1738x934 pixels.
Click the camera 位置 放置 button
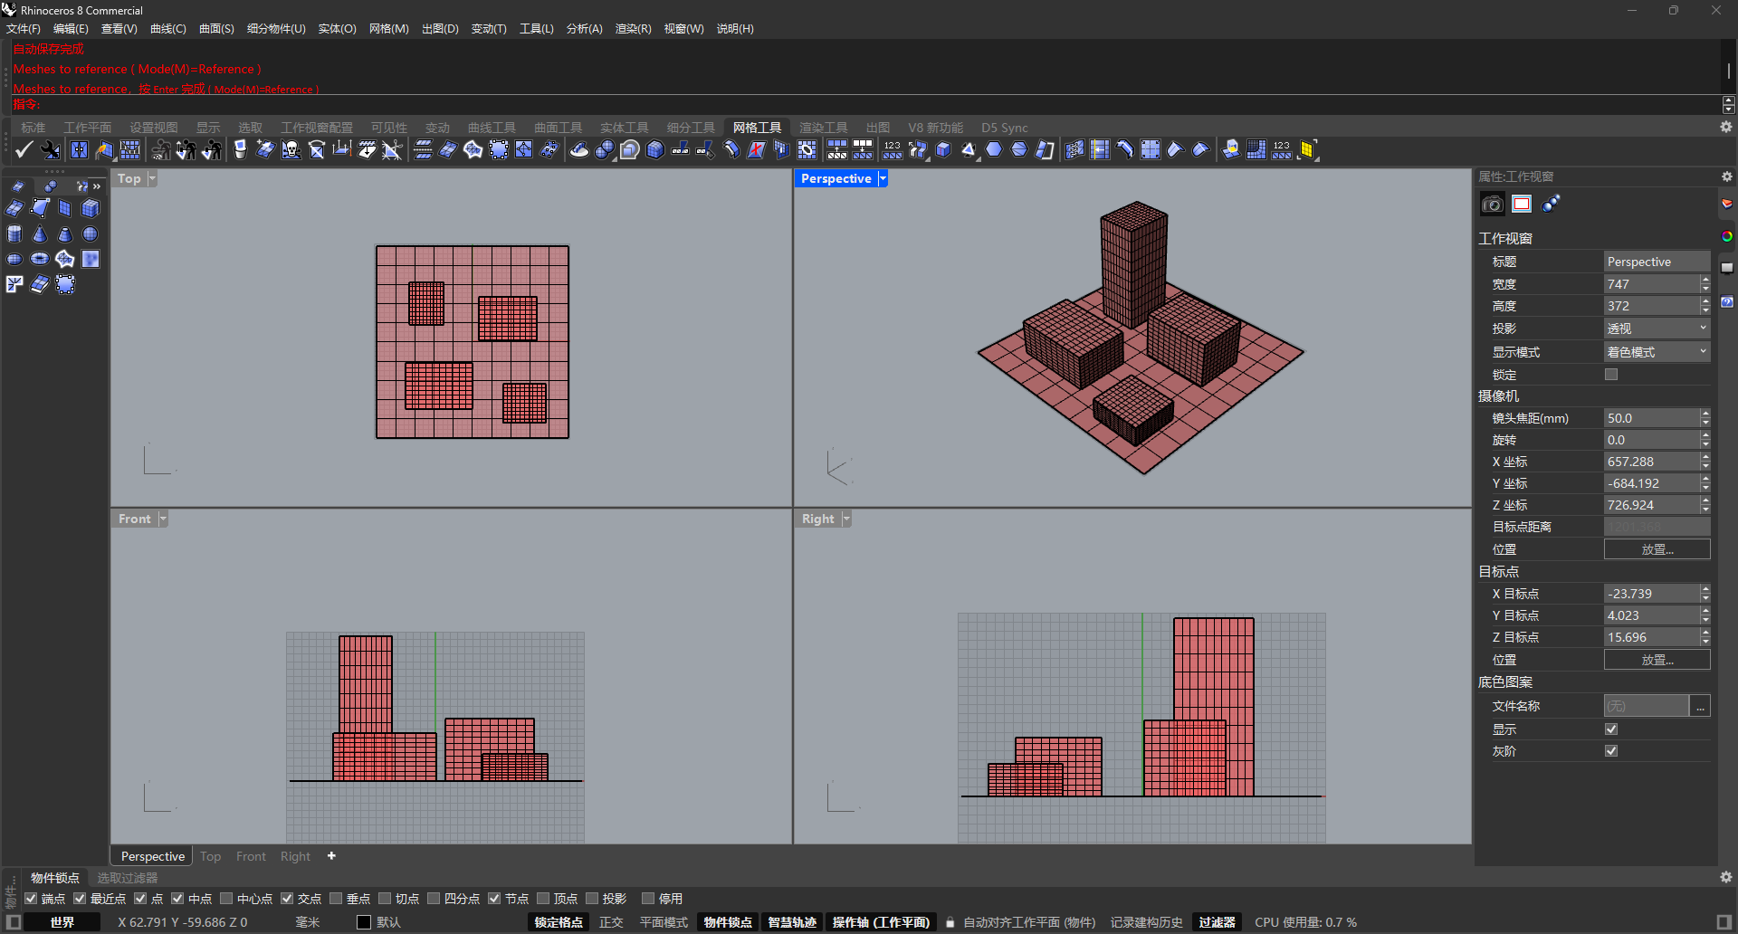pos(1657,549)
